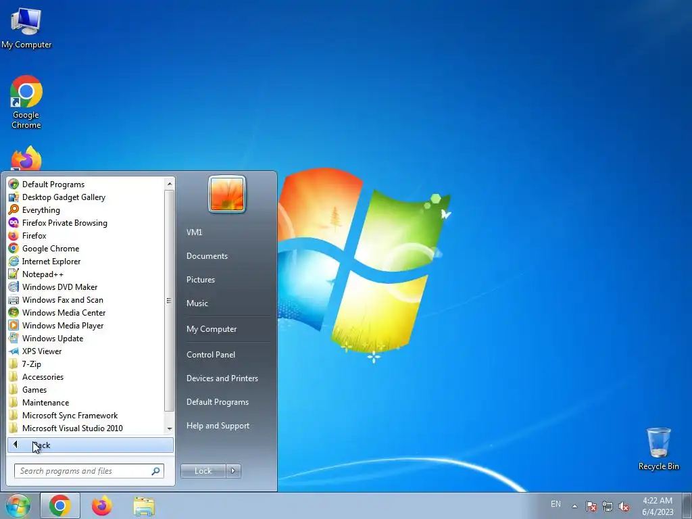Go Back to the recent programs list

point(91,445)
